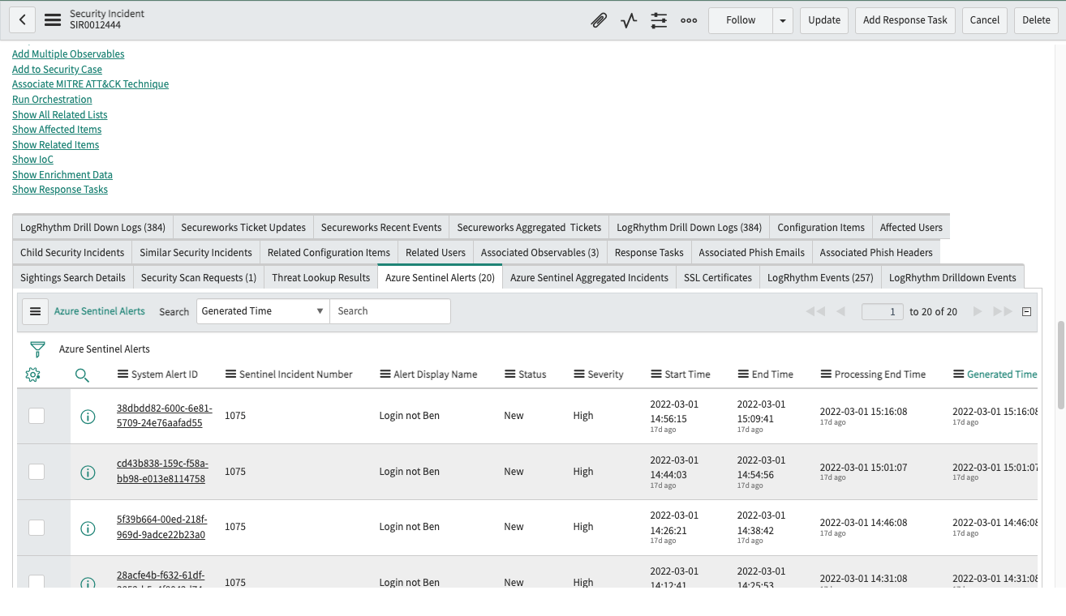Open Processing End Time column menu icon

point(827,374)
